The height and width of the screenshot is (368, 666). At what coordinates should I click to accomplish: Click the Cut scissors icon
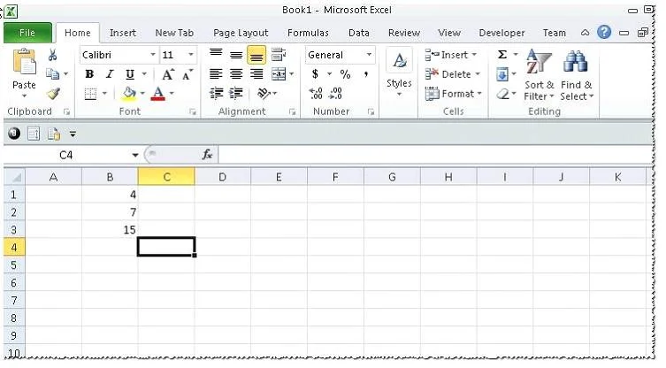click(53, 55)
